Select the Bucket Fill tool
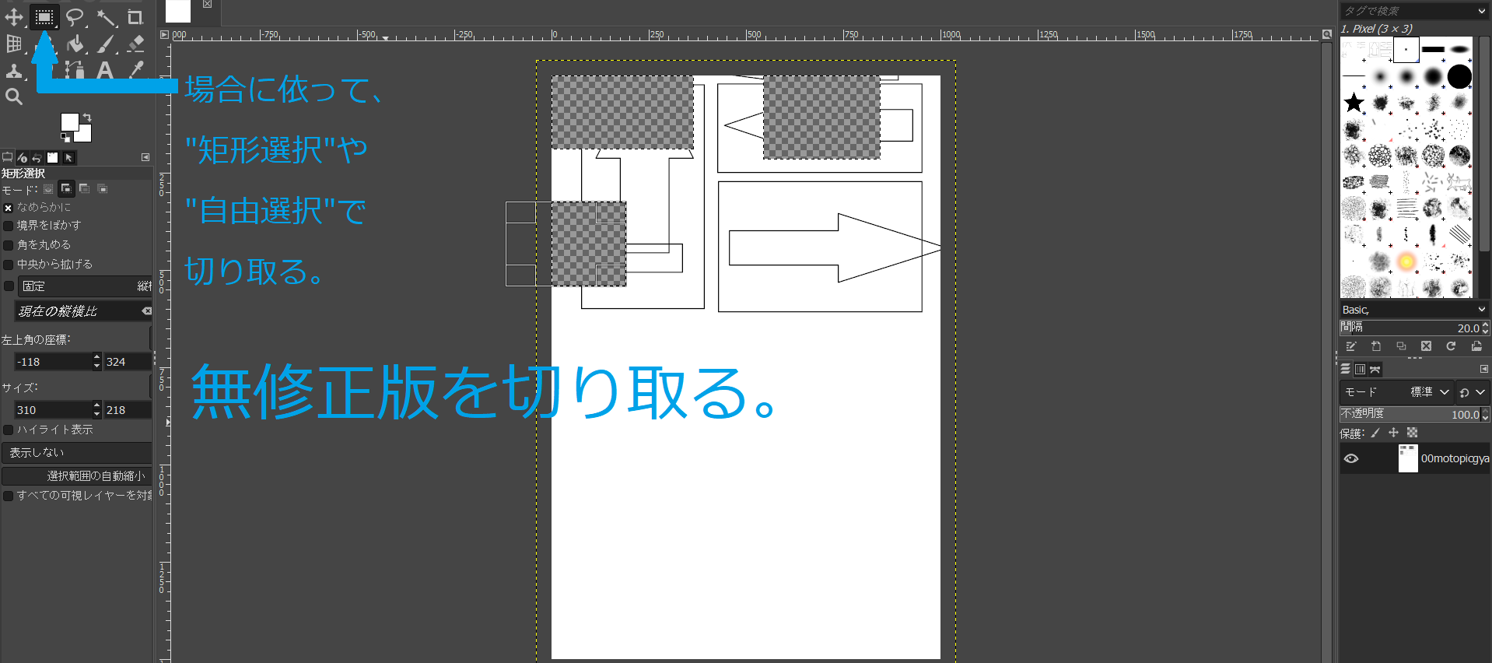1492x663 pixels. tap(75, 44)
